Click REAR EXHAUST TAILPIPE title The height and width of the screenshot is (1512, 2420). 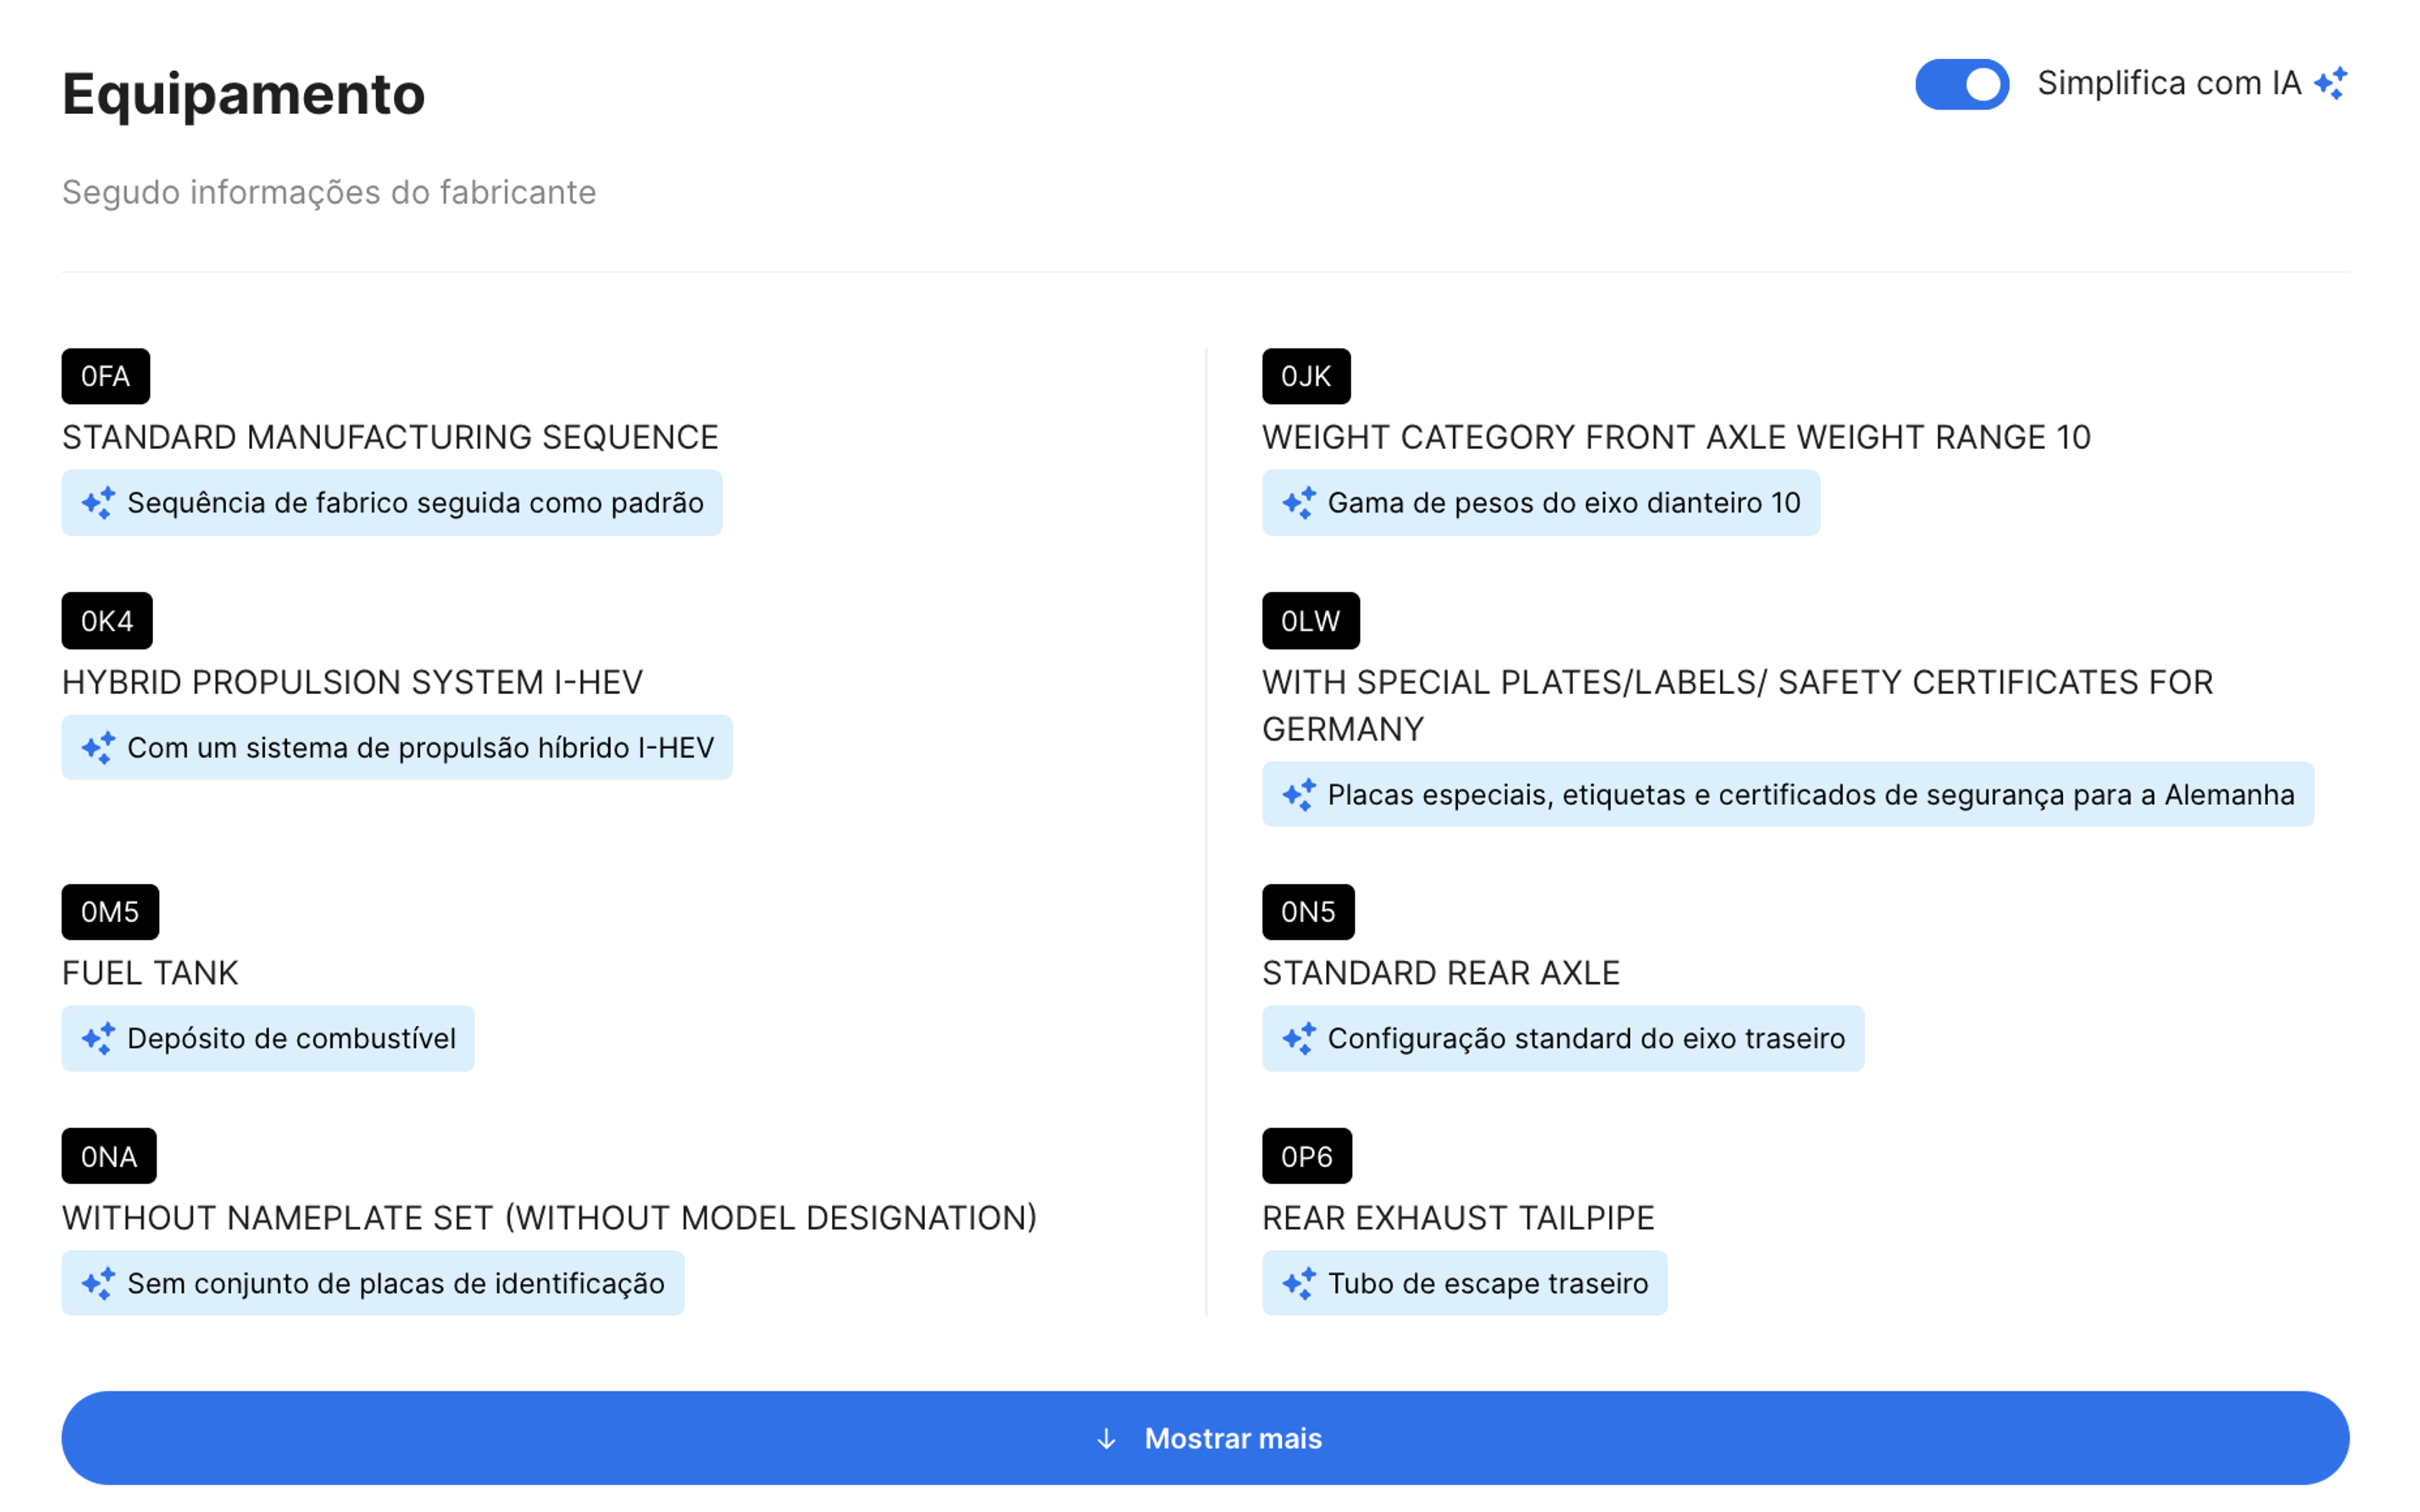1458,1218
